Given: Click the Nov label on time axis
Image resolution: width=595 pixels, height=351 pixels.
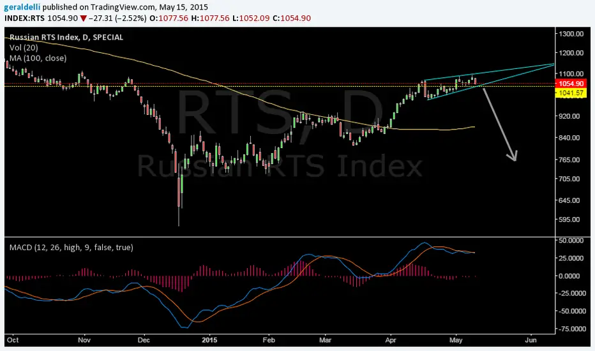Looking at the screenshot, I should click(x=84, y=340).
